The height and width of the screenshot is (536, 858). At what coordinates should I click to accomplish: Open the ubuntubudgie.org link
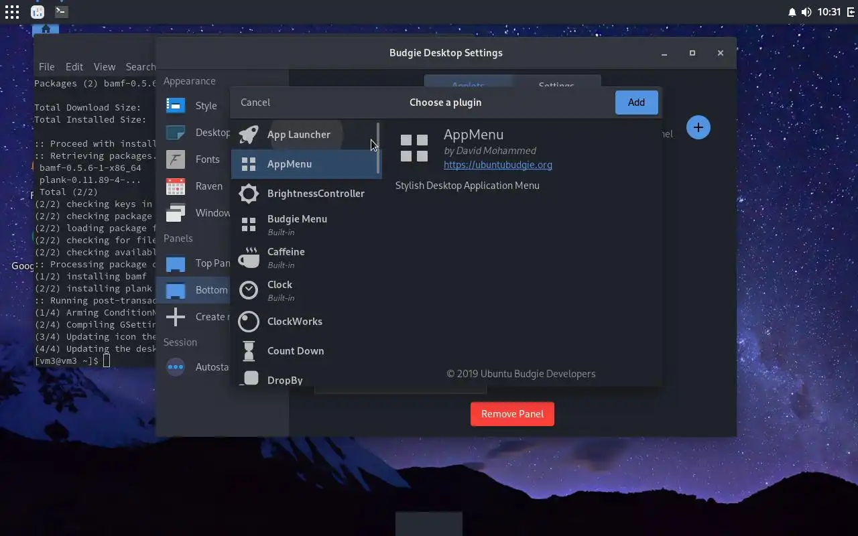tap(498, 165)
